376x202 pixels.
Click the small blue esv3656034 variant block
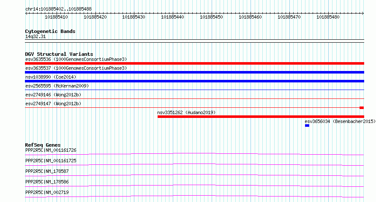click(x=307, y=126)
